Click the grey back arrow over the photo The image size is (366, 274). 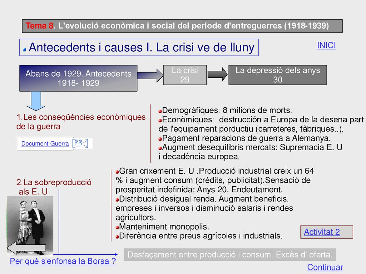pos(26,248)
